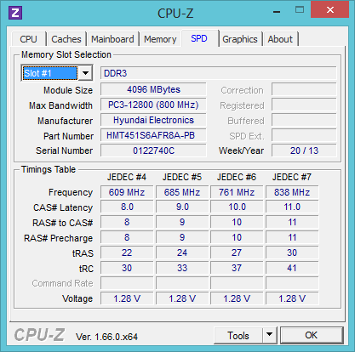Screen dimensions: 355x352
Task: Click the empty JEDEC #4 Command Rate cell
Action: tap(127, 283)
